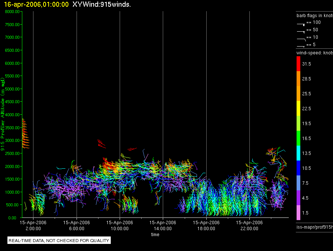Click the 500.00 altitude tick label
Screen dimensions: 333x251
click(12, 205)
